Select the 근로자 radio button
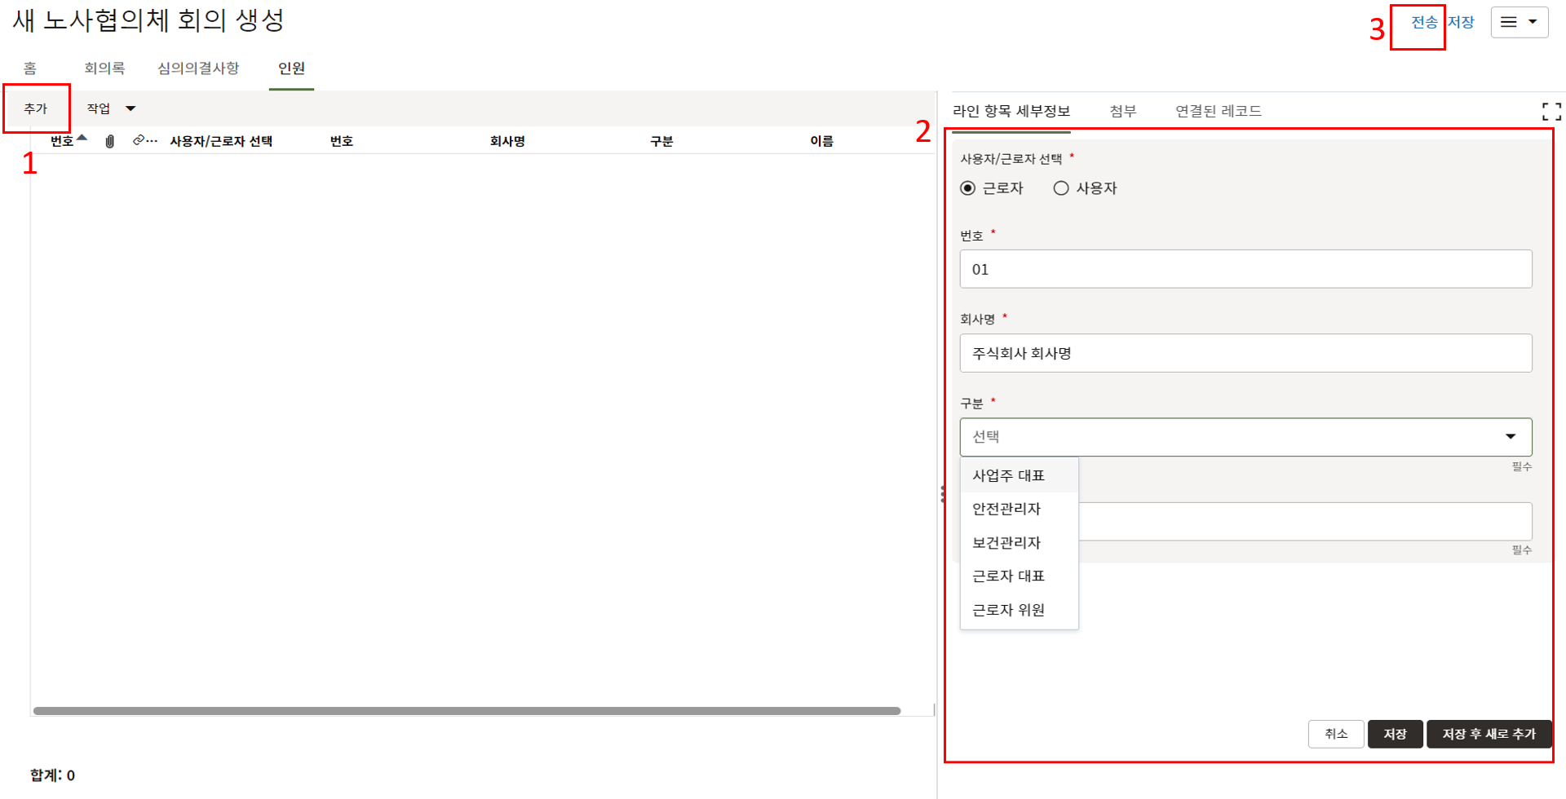Screen dimensions: 1566x799 tap(968, 188)
